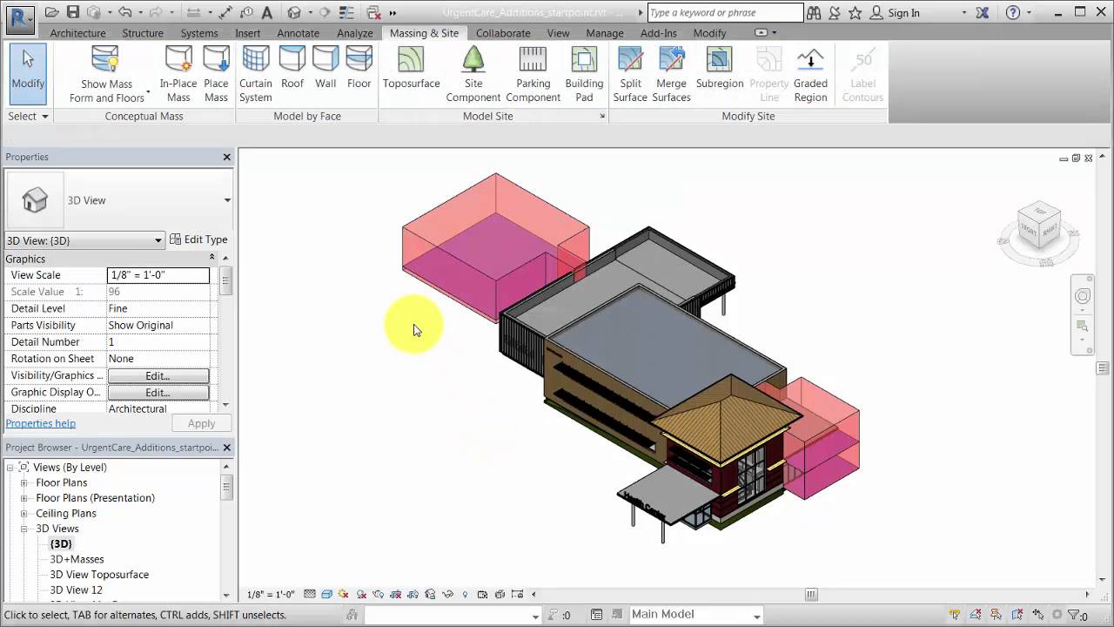Viewport: 1114px width, 627px height.
Task: Click the ViewCube home corner
Action: [1039, 224]
